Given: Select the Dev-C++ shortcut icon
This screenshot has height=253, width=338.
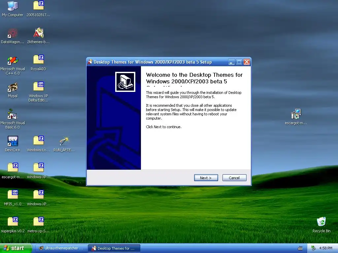Looking at the screenshot, I should [x=13, y=141].
